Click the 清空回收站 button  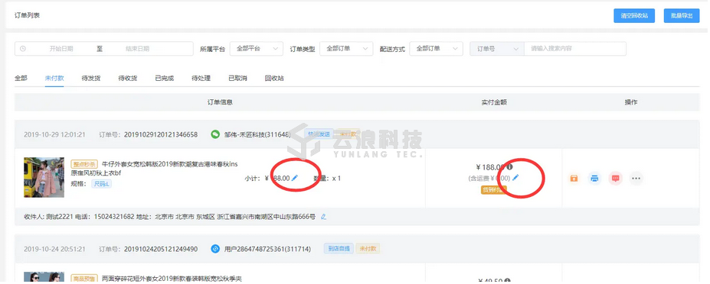(634, 16)
